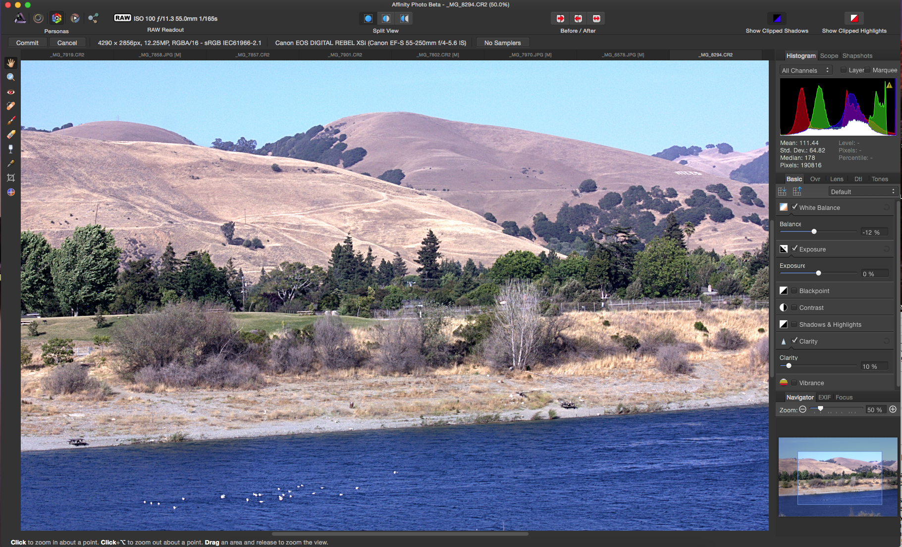902x547 pixels.
Task: Open the Export persona icon
Action: coord(93,18)
